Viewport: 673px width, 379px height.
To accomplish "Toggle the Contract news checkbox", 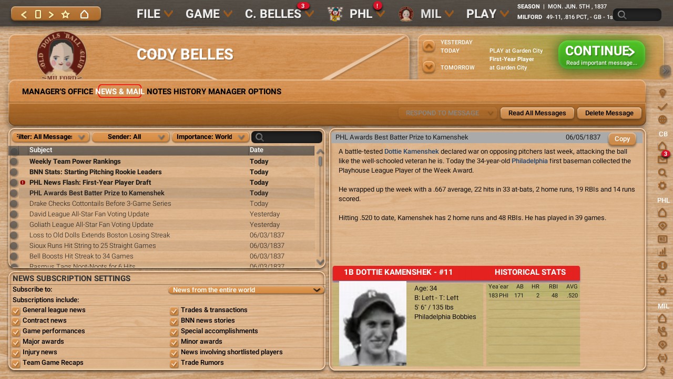I will [x=16, y=321].
